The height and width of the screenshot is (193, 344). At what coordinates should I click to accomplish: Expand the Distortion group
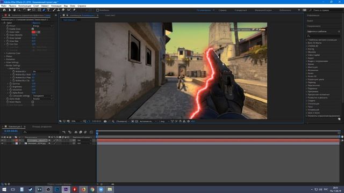point(5,60)
